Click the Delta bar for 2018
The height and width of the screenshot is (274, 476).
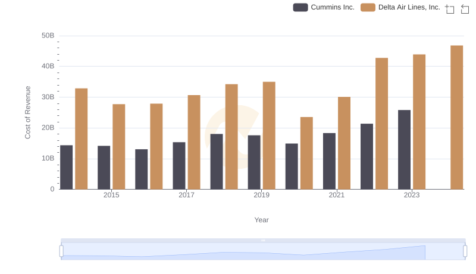click(231, 137)
